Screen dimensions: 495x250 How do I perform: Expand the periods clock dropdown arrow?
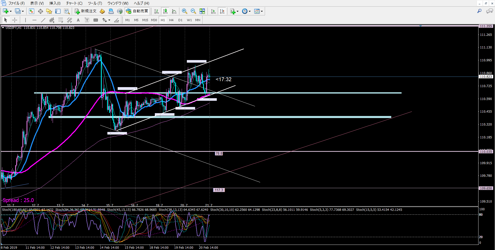point(250,11)
